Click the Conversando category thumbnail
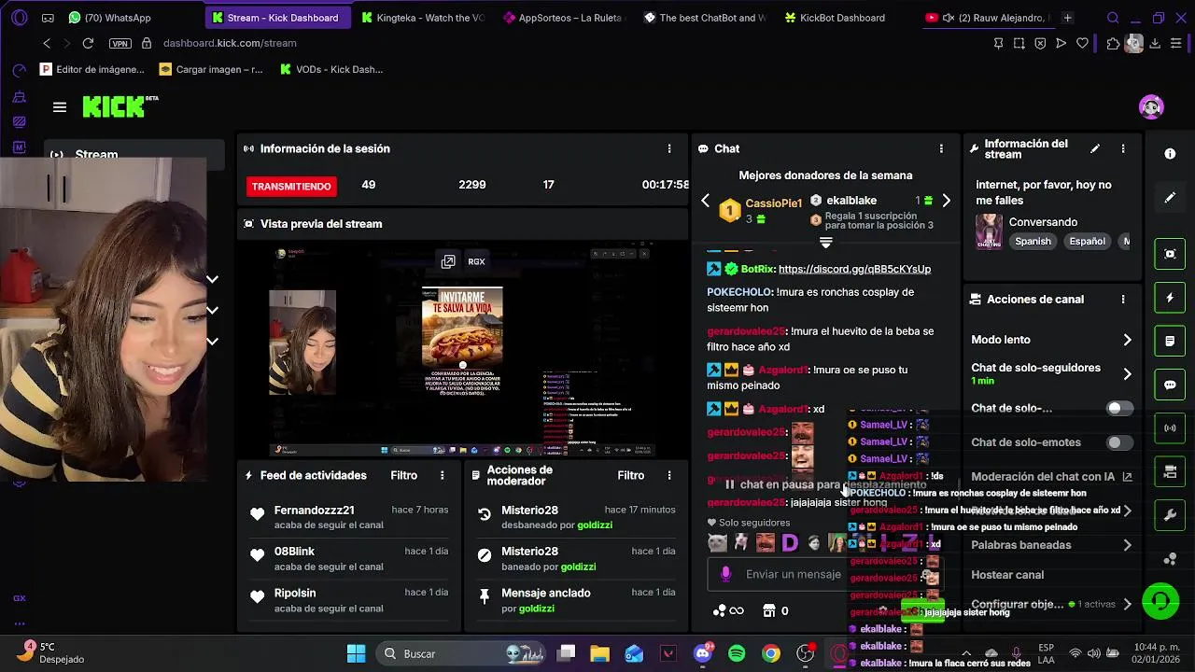This screenshot has width=1195, height=672. (x=989, y=231)
